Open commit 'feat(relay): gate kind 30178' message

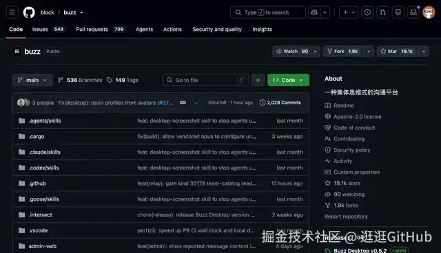point(196,183)
